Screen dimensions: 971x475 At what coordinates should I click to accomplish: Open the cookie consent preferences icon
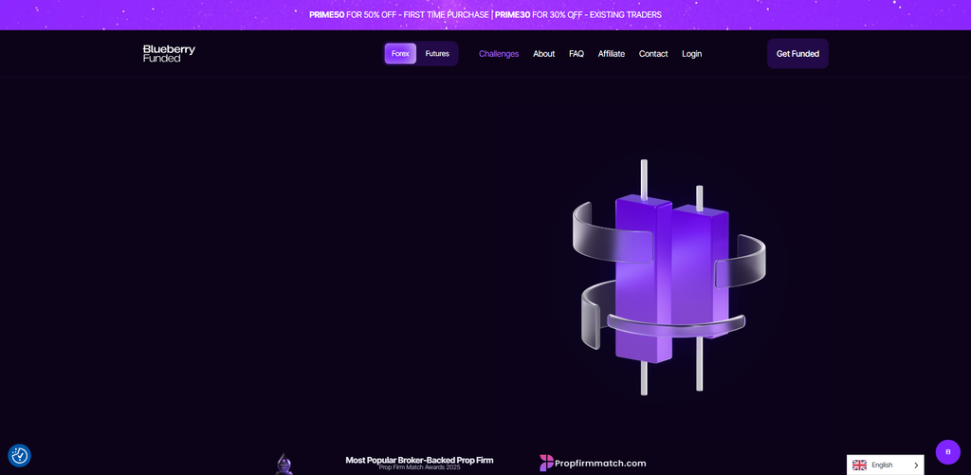19,456
